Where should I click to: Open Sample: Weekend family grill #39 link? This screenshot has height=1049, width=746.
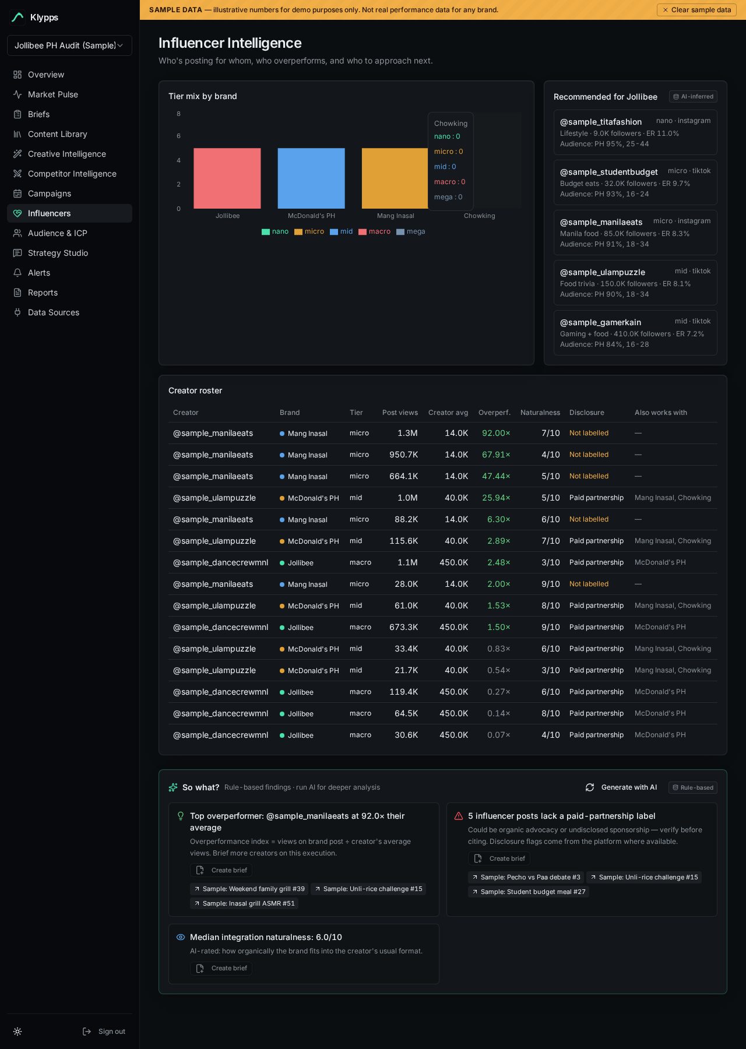pos(249,889)
